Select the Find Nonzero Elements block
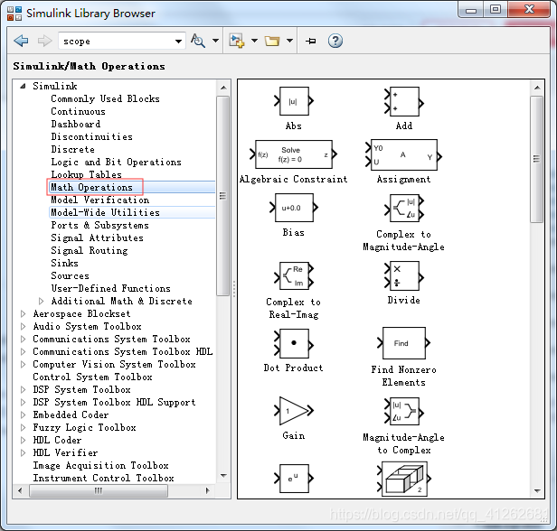The width and height of the screenshot is (557, 531). click(404, 343)
